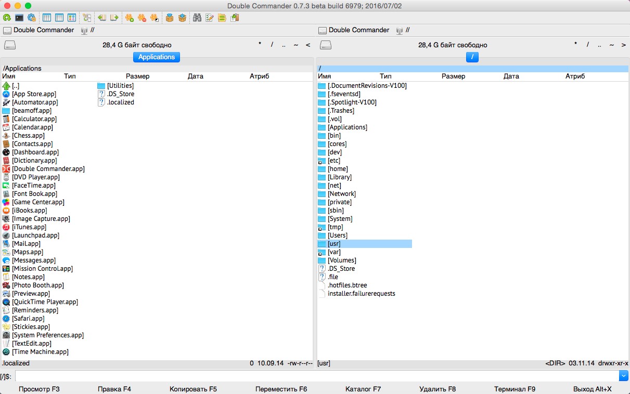
Task: Open the multi-rename tool icon
Action: (210, 18)
